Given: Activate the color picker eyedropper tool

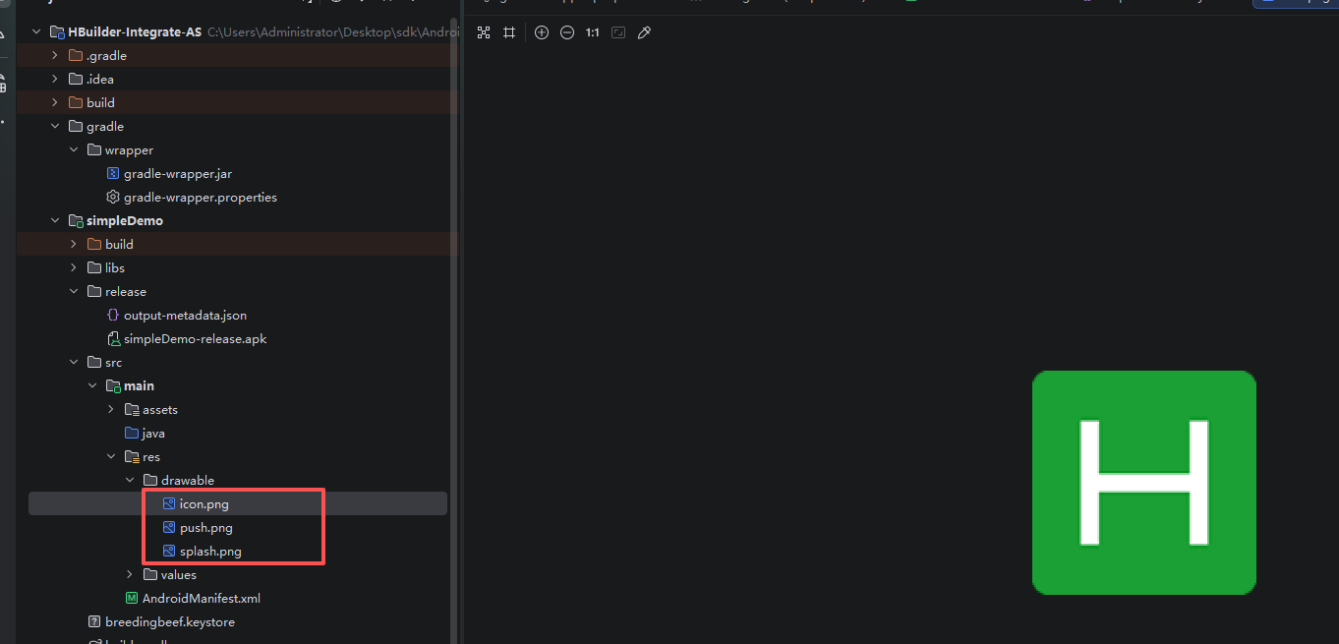Looking at the screenshot, I should [644, 32].
